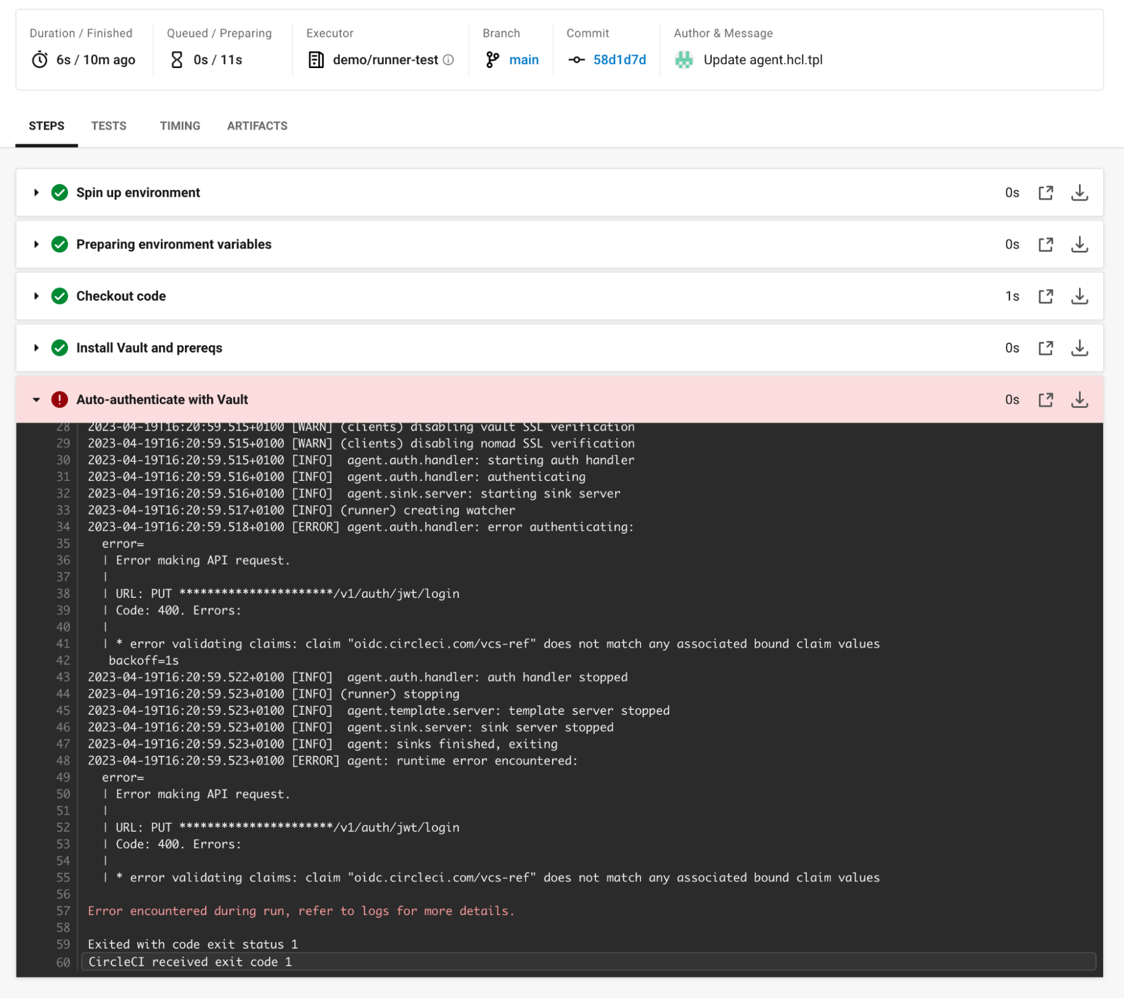
Task: Click the demo/runner-test executor name
Action: (x=385, y=60)
